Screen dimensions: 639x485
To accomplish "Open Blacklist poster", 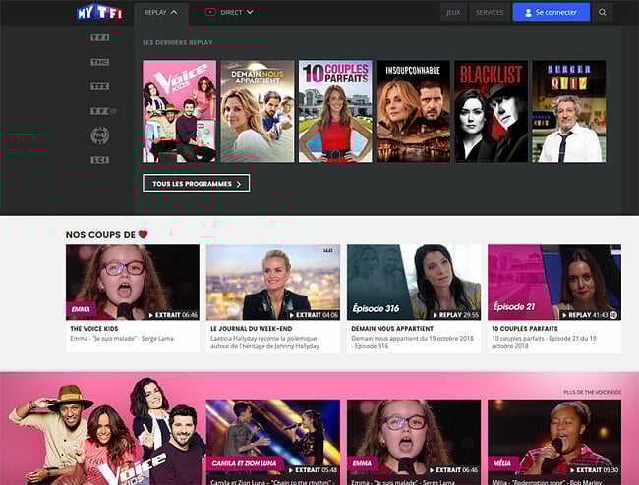I will click(492, 111).
